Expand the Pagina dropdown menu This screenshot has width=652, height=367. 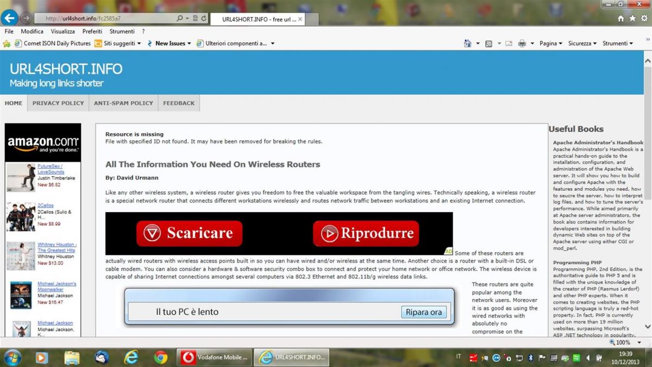pyautogui.click(x=551, y=43)
